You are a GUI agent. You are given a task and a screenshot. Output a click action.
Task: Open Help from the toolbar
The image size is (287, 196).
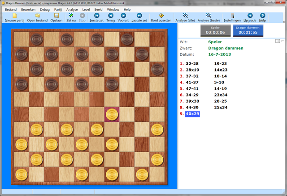coord(262,18)
